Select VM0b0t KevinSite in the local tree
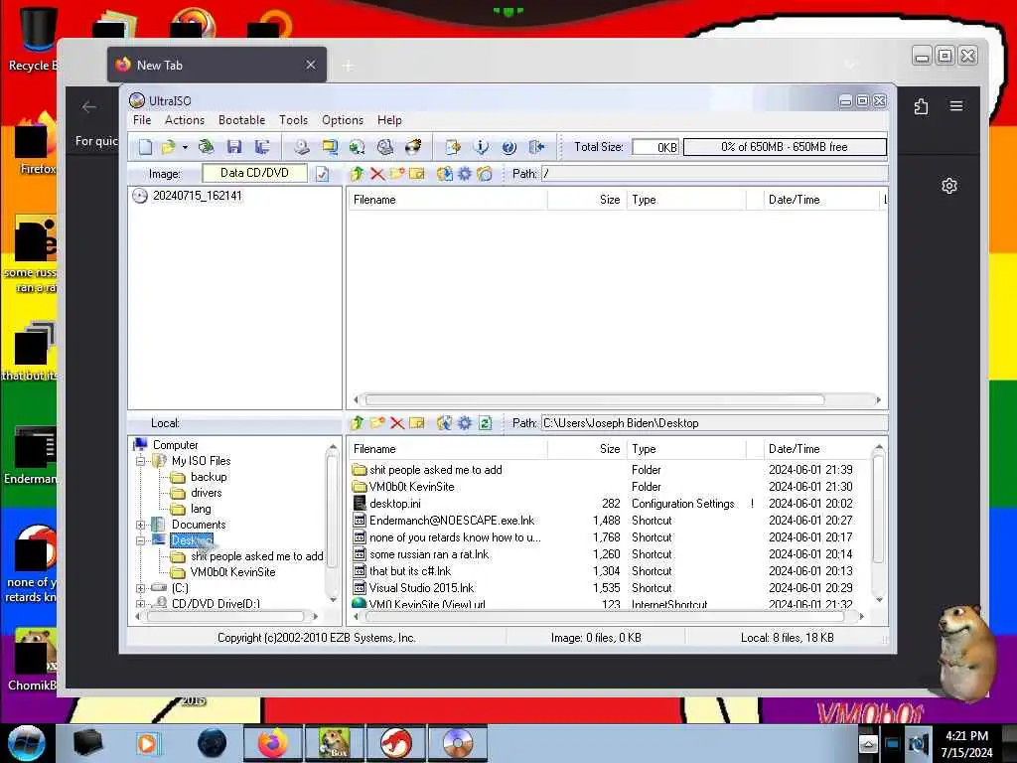1017x763 pixels. [232, 572]
